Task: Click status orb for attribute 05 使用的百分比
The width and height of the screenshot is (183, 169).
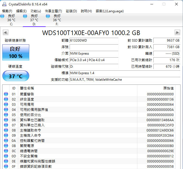Action: coord(6,115)
